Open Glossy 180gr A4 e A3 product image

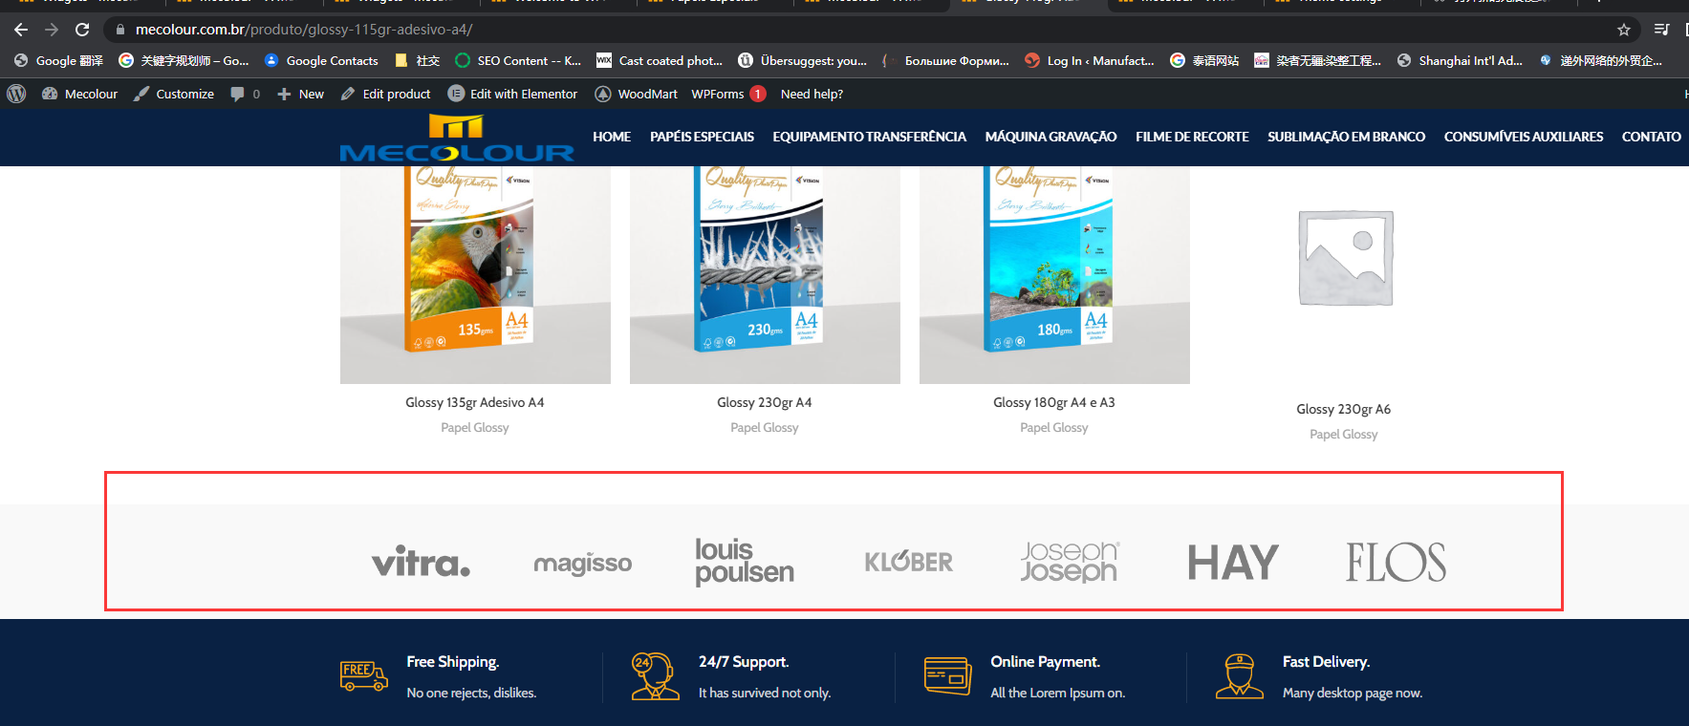coord(1054,275)
